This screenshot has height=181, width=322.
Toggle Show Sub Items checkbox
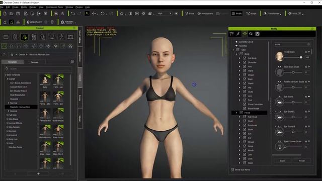pyautogui.click(x=232, y=170)
